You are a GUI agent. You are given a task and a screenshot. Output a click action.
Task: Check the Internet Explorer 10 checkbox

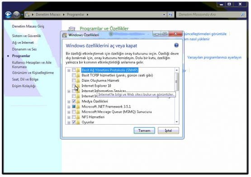(x=74, y=85)
